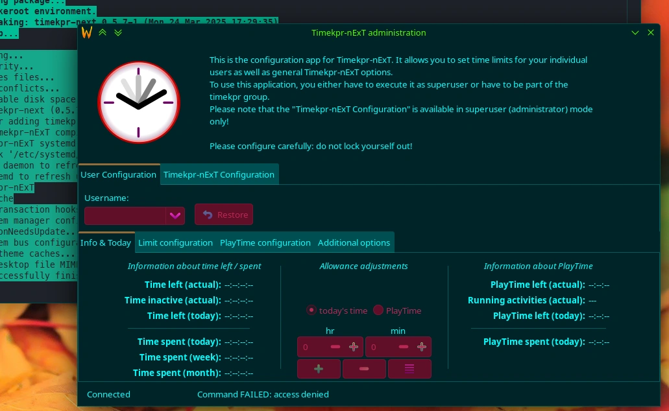The width and height of the screenshot is (669, 411).
Task: Select the Info & Today tab
Action: (x=106, y=242)
